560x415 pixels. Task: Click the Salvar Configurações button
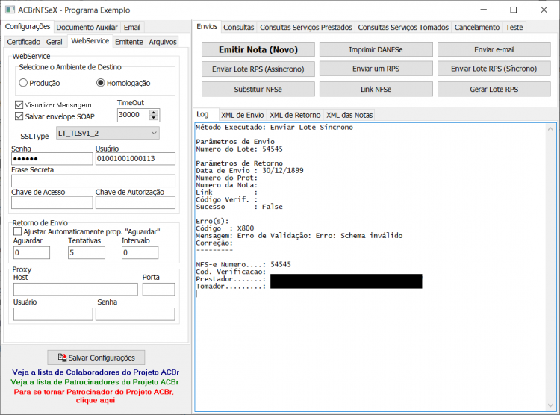click(x=96, y=358)
